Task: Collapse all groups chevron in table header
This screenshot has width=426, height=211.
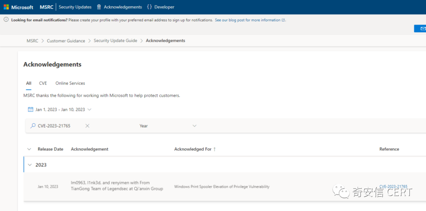Action: (29, 149)
